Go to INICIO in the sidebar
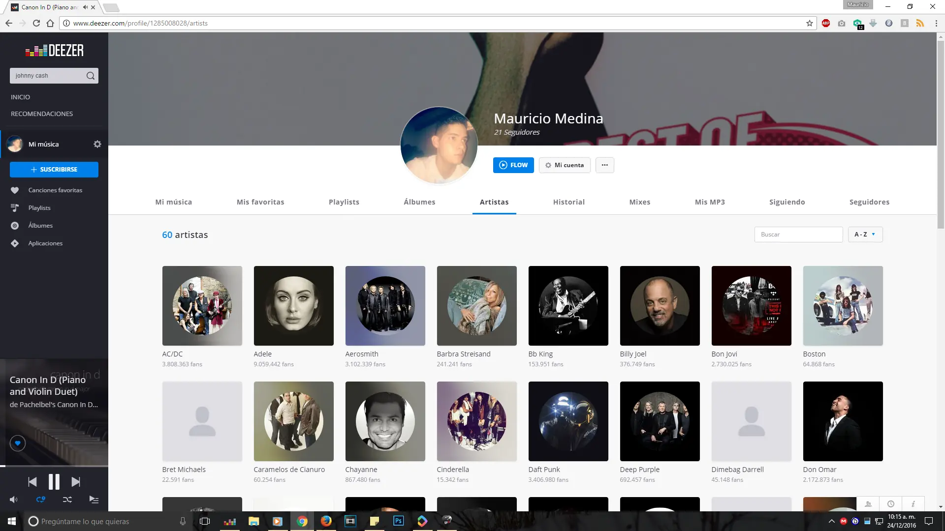Screen dimensions: 945x531 [20, 97]
